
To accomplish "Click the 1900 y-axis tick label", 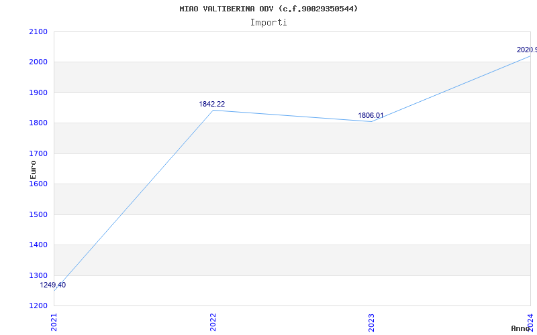I will (38, 92).
